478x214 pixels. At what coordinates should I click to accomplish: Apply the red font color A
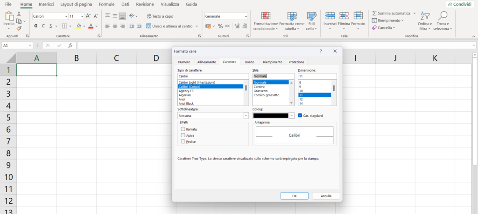91,26
